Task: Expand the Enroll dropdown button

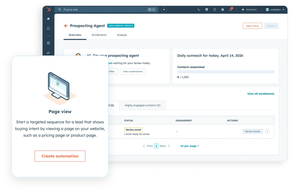Action: [272, 26]
